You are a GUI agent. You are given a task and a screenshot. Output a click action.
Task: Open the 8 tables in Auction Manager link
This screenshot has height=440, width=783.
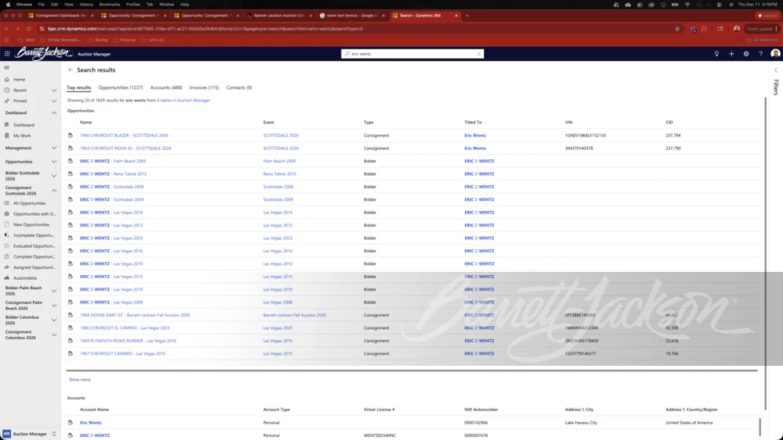183,100
